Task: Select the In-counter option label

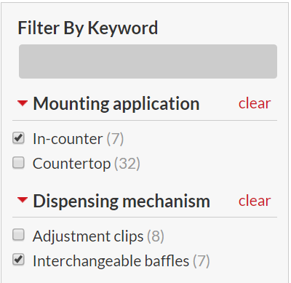Action: click(68, 139)
